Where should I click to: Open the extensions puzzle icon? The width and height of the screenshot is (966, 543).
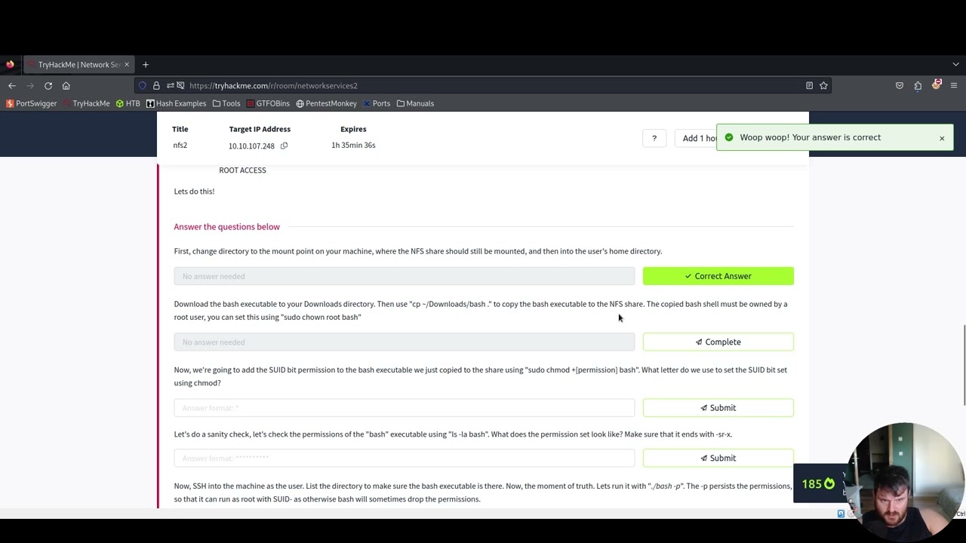point(918,86)
